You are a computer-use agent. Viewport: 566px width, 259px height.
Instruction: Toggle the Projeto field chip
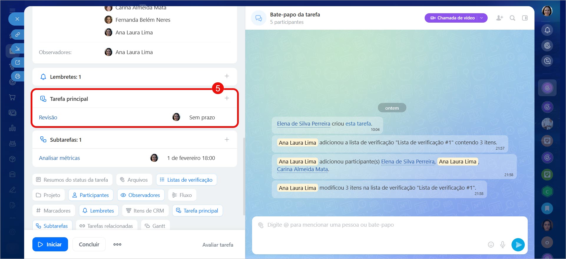tap(48, 195)
